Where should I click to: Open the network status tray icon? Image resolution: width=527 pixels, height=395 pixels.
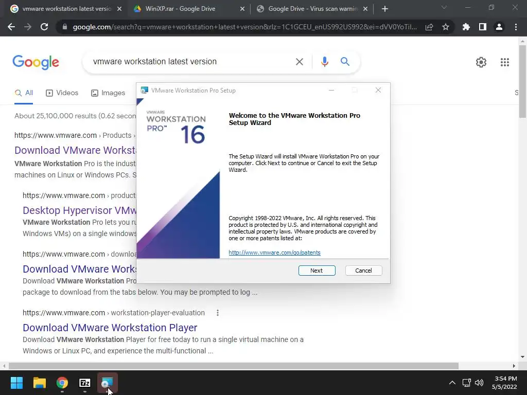pos(466,383)
